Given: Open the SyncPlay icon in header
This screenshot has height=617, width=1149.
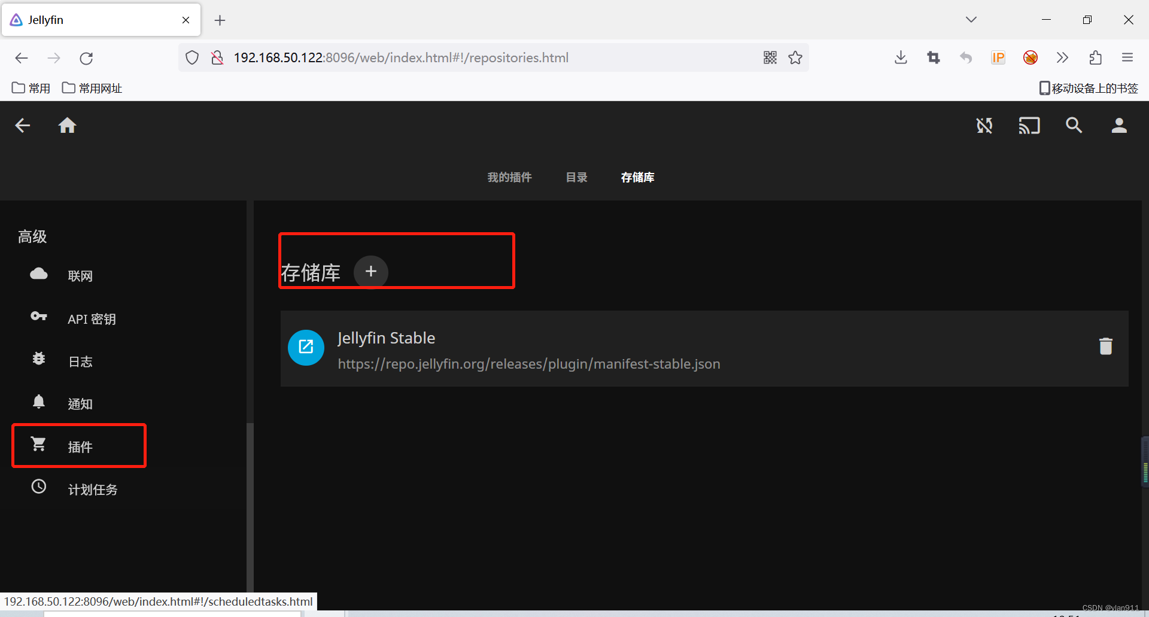Looking at the screenshot, I should tap(984, 126).
